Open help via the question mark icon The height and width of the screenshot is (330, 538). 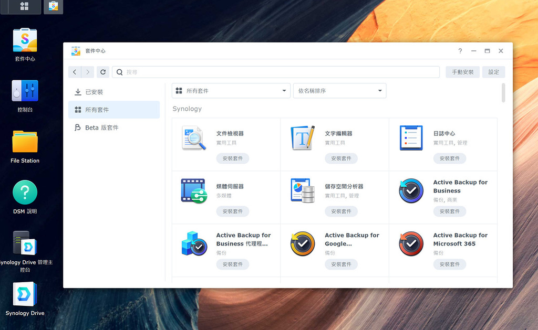click(460, 51)
